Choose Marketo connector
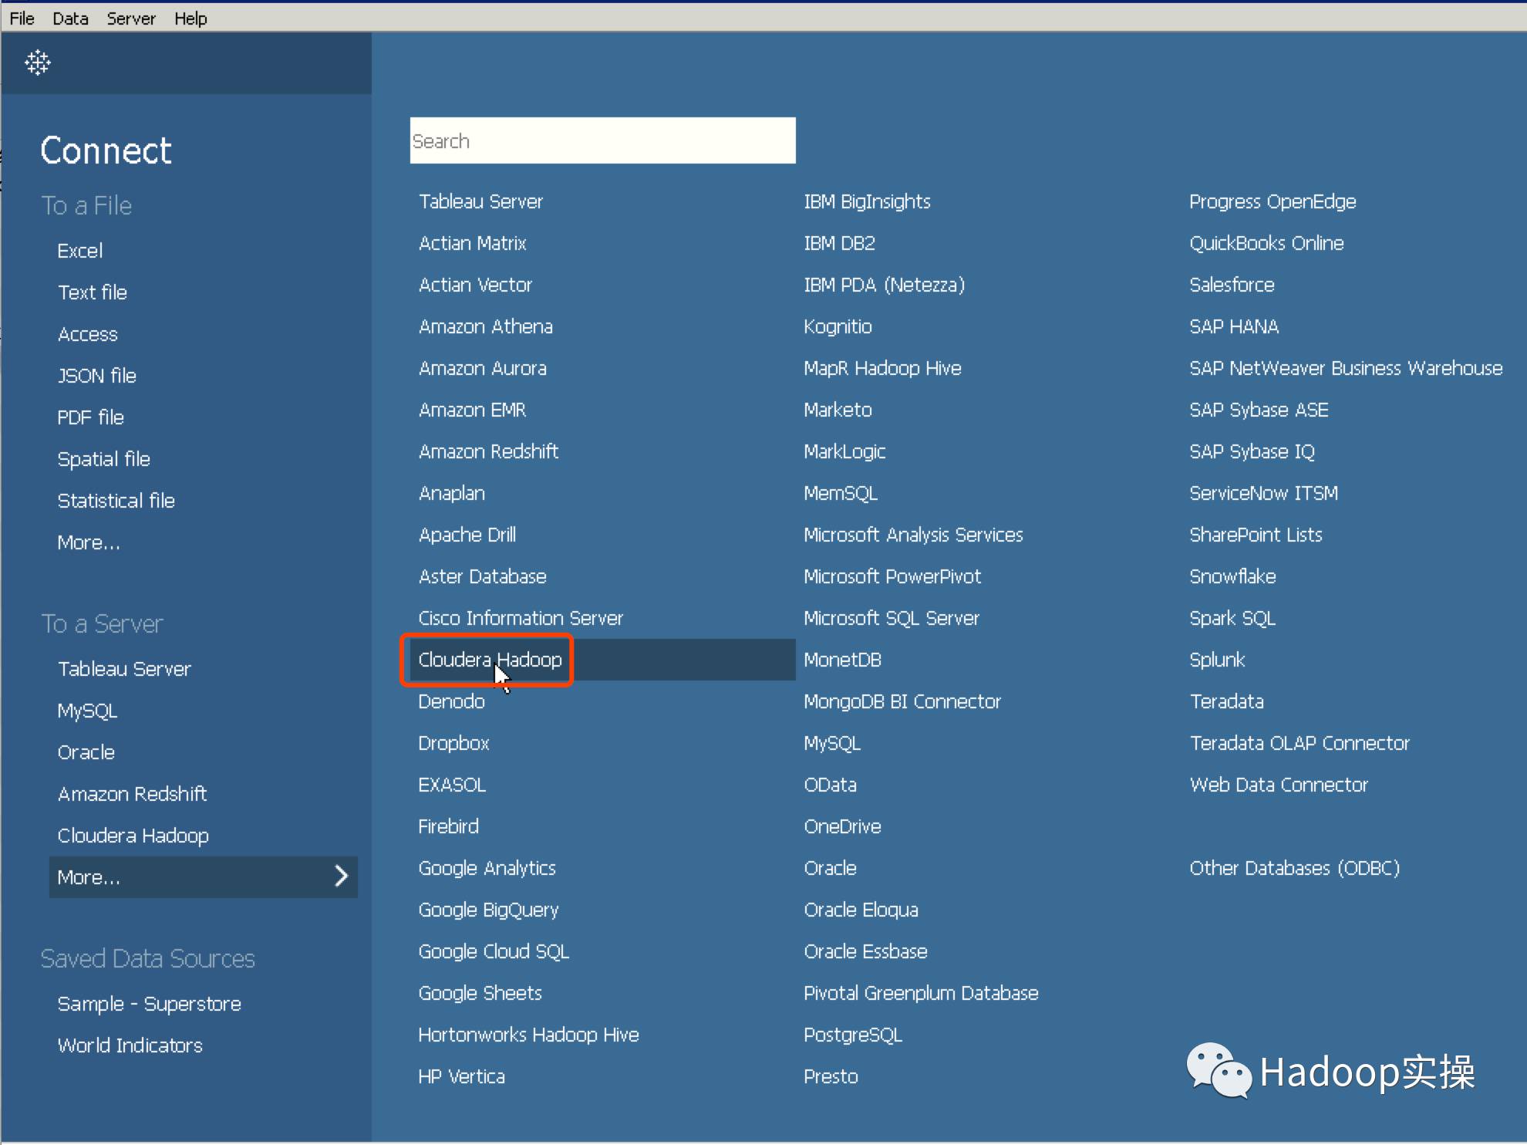The width and height of the screenshot is (1527, 1145). [838, 410]
